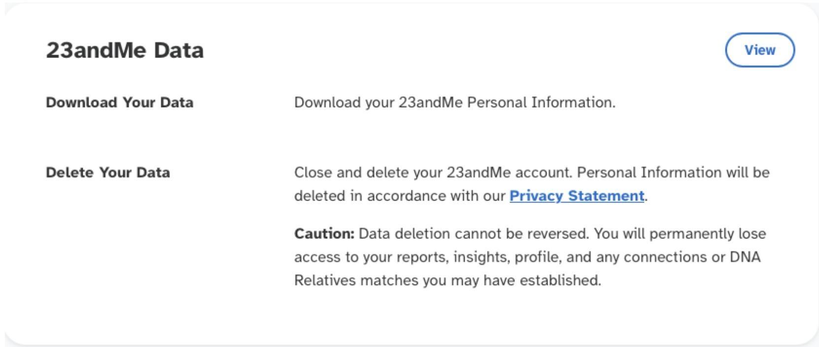The image size is (819, 347).
Task: Click "23andMe" in the card heading
Action: click(x=97, y=50)
